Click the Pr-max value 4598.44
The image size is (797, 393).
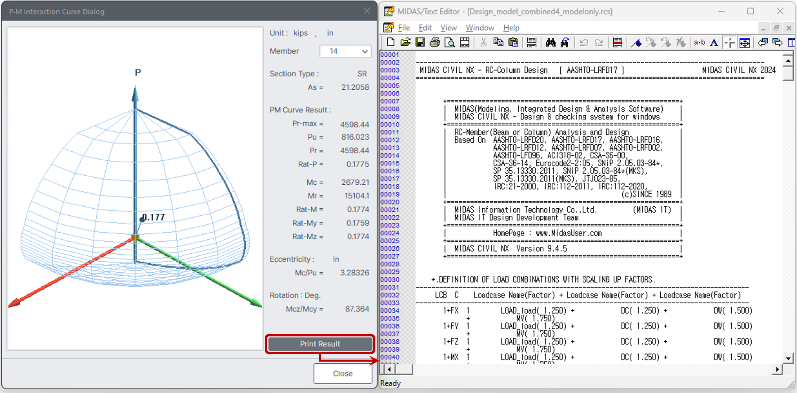coord(354,124)
